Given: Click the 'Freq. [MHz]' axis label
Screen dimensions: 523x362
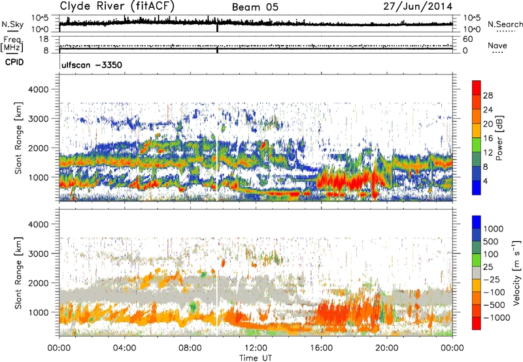Looking at the screenshot, I should (12, 44).
